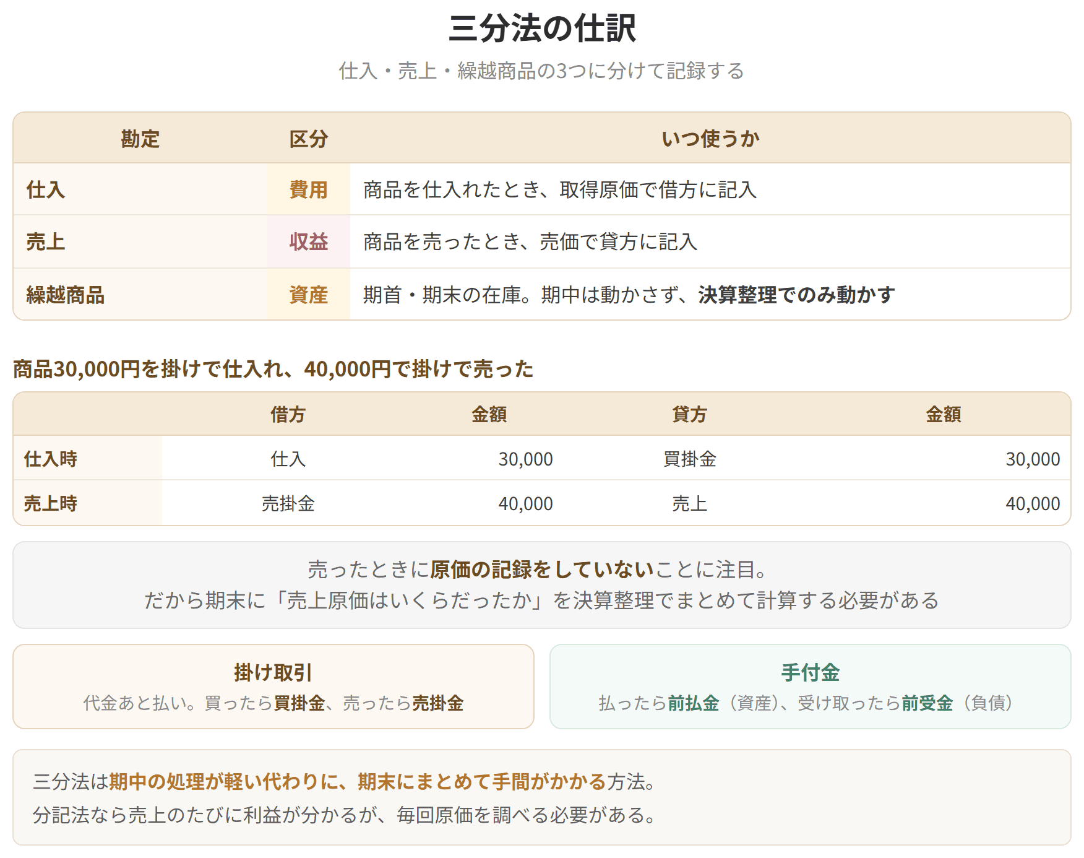
Task: Click the line beginning だから期末に「売上原価はいくらだったか」
Action: [542, 600]
